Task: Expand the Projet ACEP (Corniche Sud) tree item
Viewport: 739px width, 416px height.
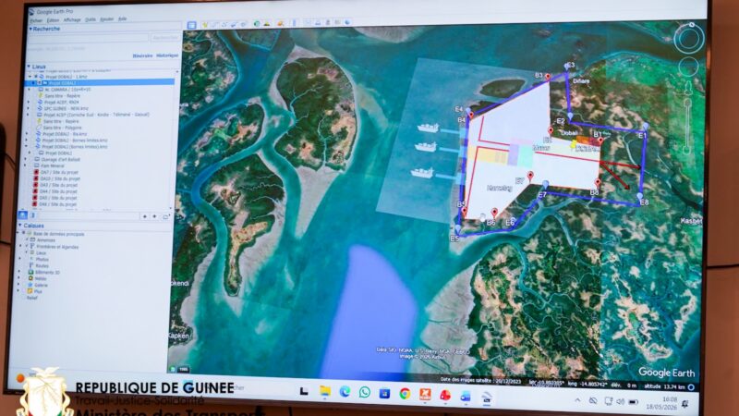Action: (28, 114)
